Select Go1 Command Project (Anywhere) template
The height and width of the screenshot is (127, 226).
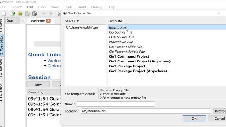pyautogui.click(x=140, y=61)
